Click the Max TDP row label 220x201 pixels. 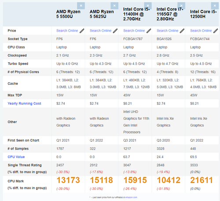[15, 95]
